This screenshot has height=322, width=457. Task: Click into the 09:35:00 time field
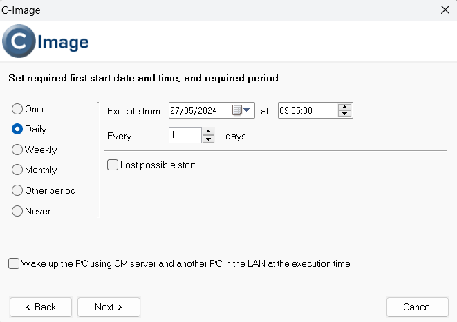tap(308, 110)
